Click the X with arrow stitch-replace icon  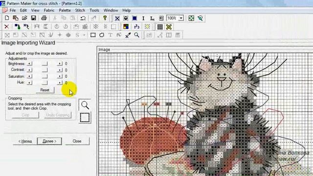coord(26,26)
